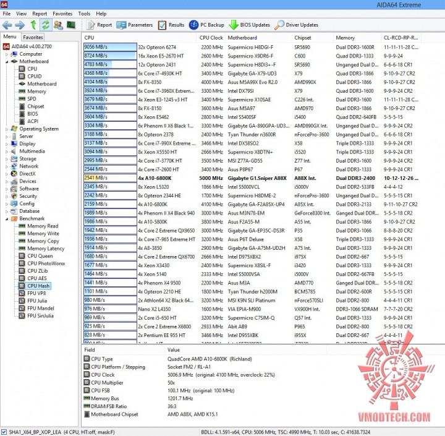Screen dimensions: 445x436
Task: Check for BIOS Updates
Action: point(249,25)
